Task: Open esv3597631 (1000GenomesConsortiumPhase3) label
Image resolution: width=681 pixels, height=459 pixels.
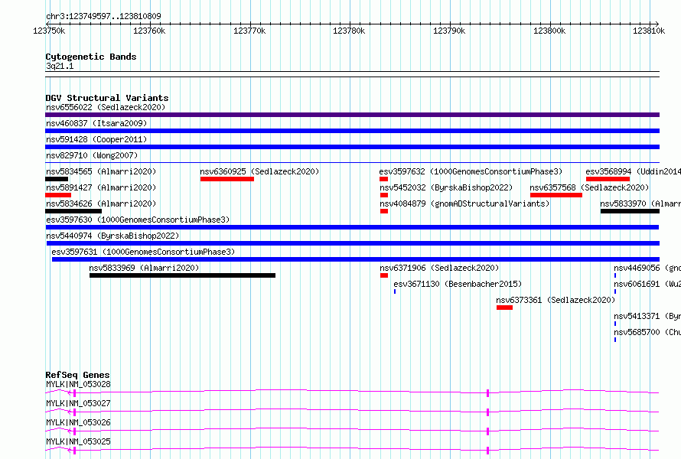Action: [143, 252]
